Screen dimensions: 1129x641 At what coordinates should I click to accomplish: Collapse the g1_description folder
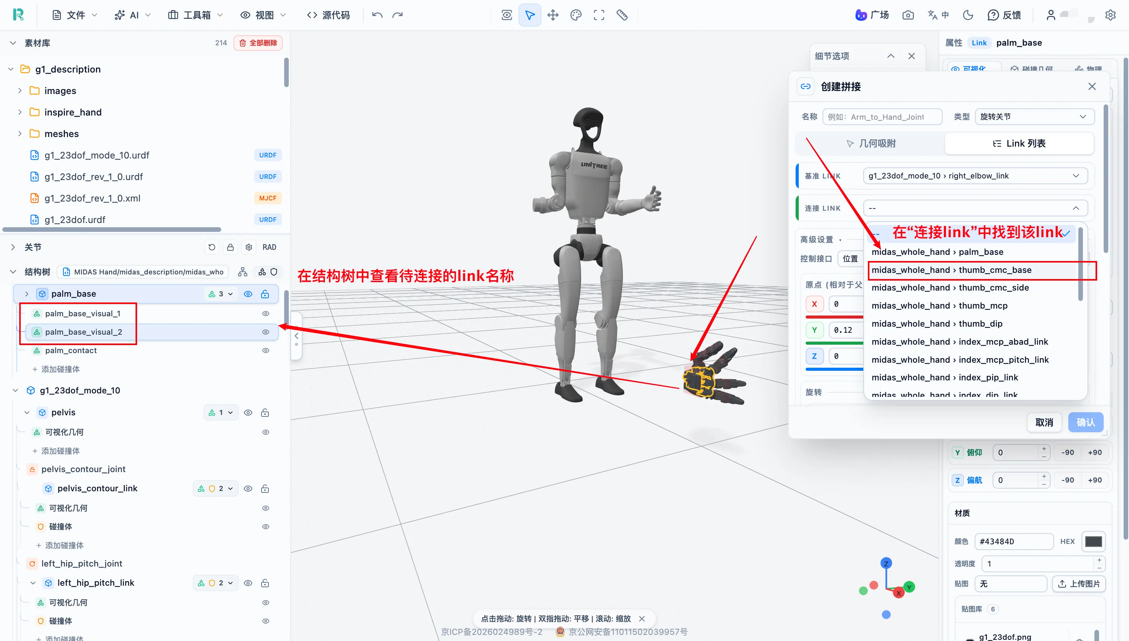point(11,69)
